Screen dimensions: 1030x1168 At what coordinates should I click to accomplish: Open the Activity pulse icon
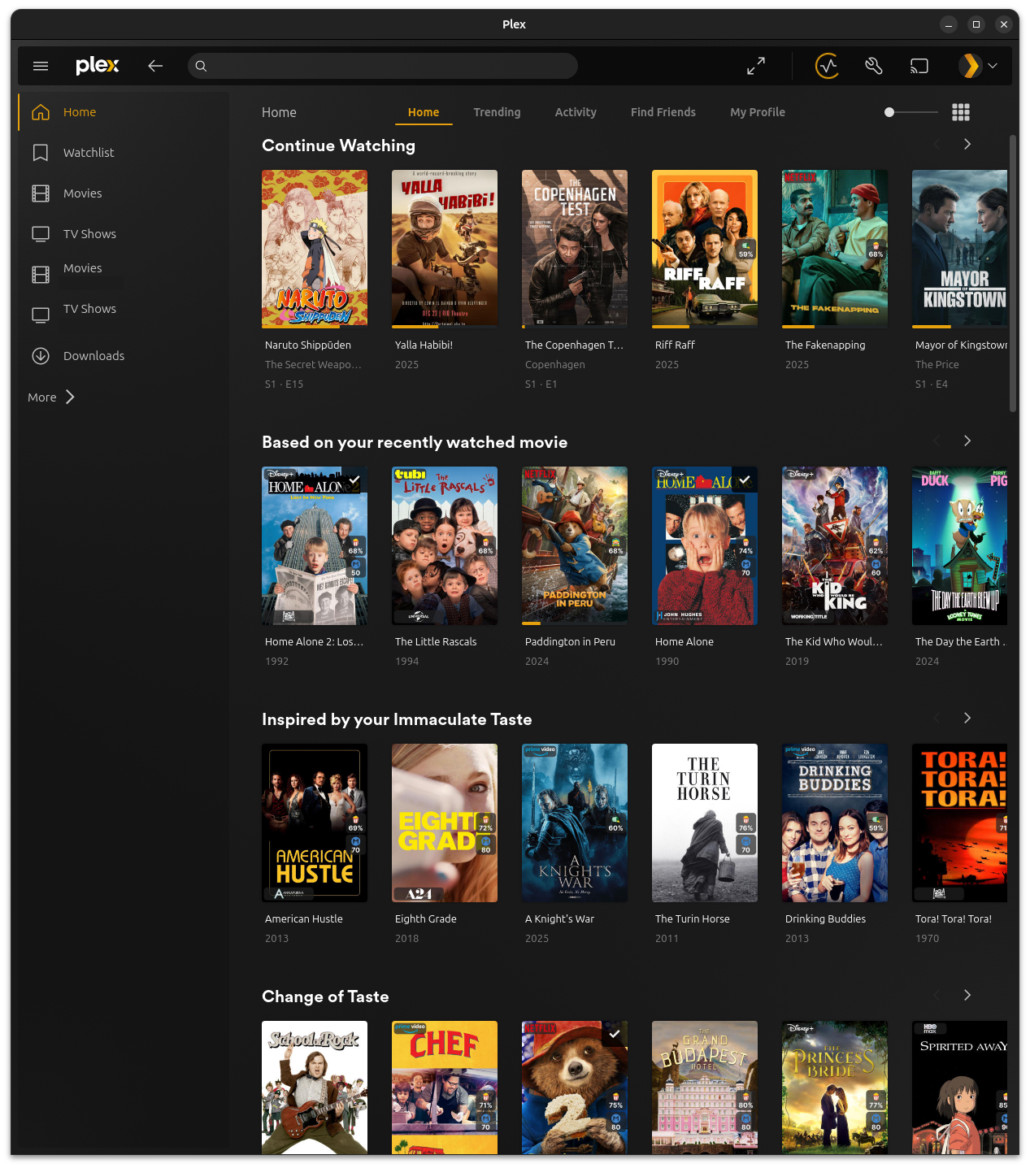[828, 66]
